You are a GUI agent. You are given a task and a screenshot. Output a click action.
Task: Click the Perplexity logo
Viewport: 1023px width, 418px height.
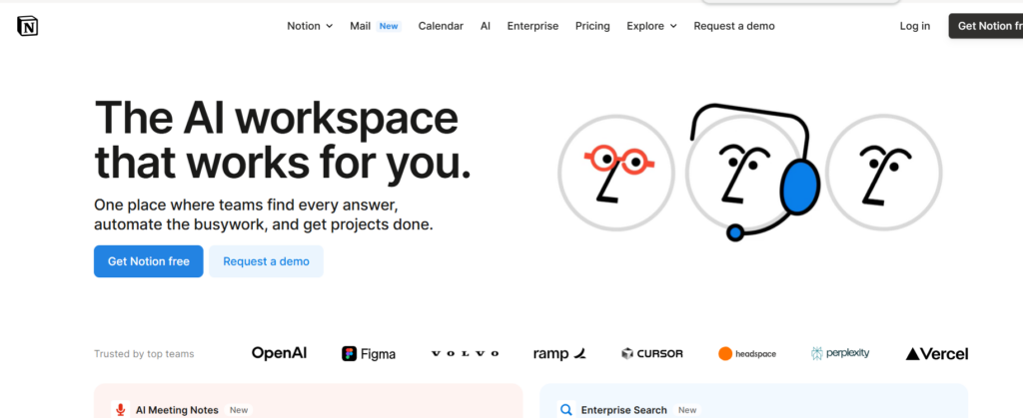(840, 353)
